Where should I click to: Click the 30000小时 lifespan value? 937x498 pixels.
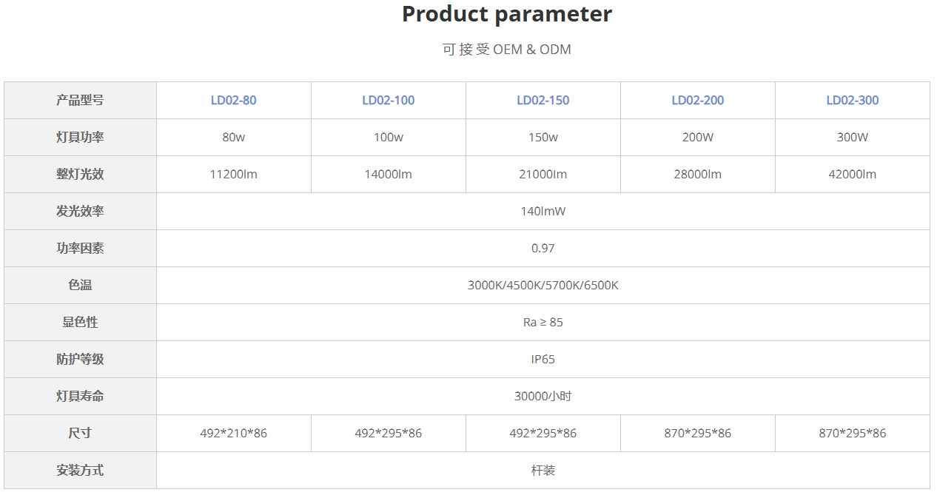coord(543,397)
